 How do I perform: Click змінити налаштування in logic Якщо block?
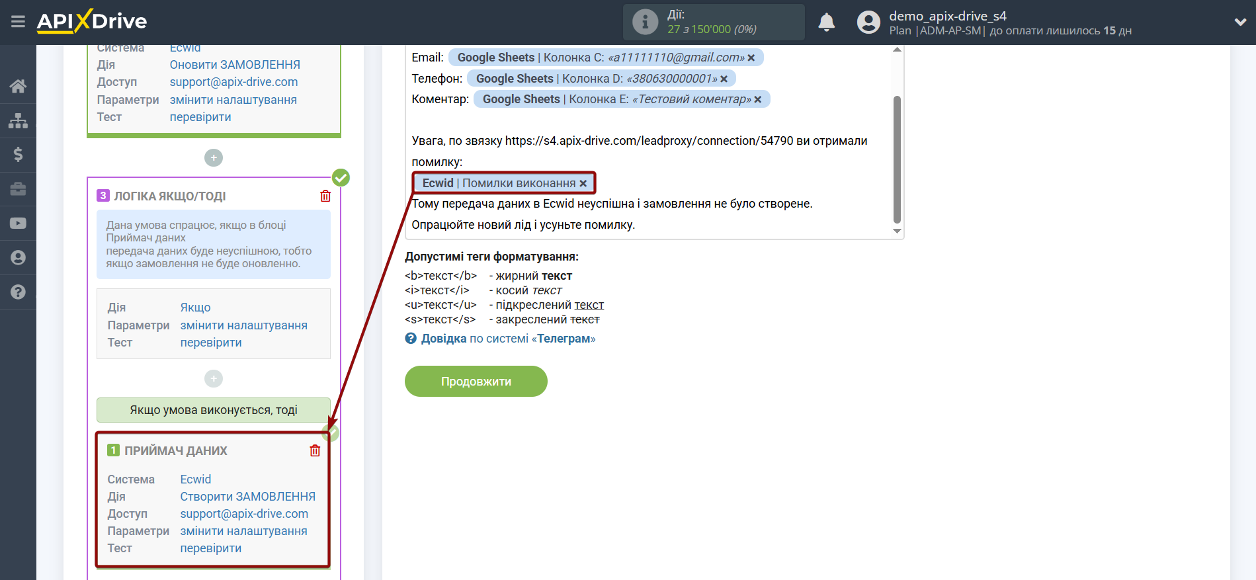coord(244,325)
